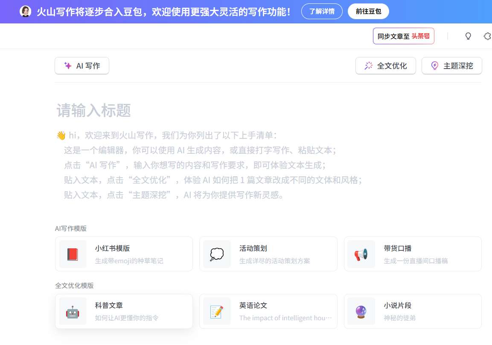Screen dimensions: 492x345
Task: Open the AI 写作 button
Action: (x=82, y=66)
